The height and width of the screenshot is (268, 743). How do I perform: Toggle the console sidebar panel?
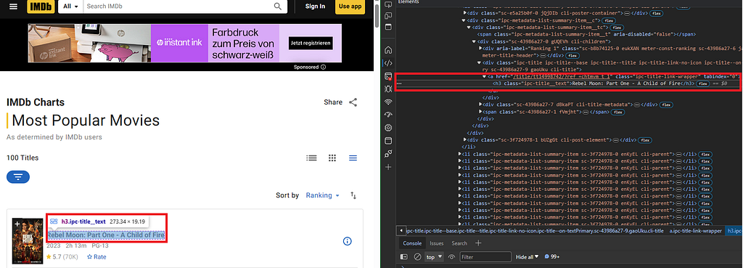(x=404, y=256)
